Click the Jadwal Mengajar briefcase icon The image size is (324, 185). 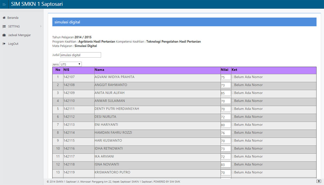(4, 35)
